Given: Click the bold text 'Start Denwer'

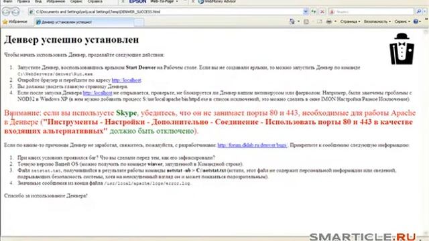Looking at the screenshot, I should pyautogui.click(x=141, y=68).
